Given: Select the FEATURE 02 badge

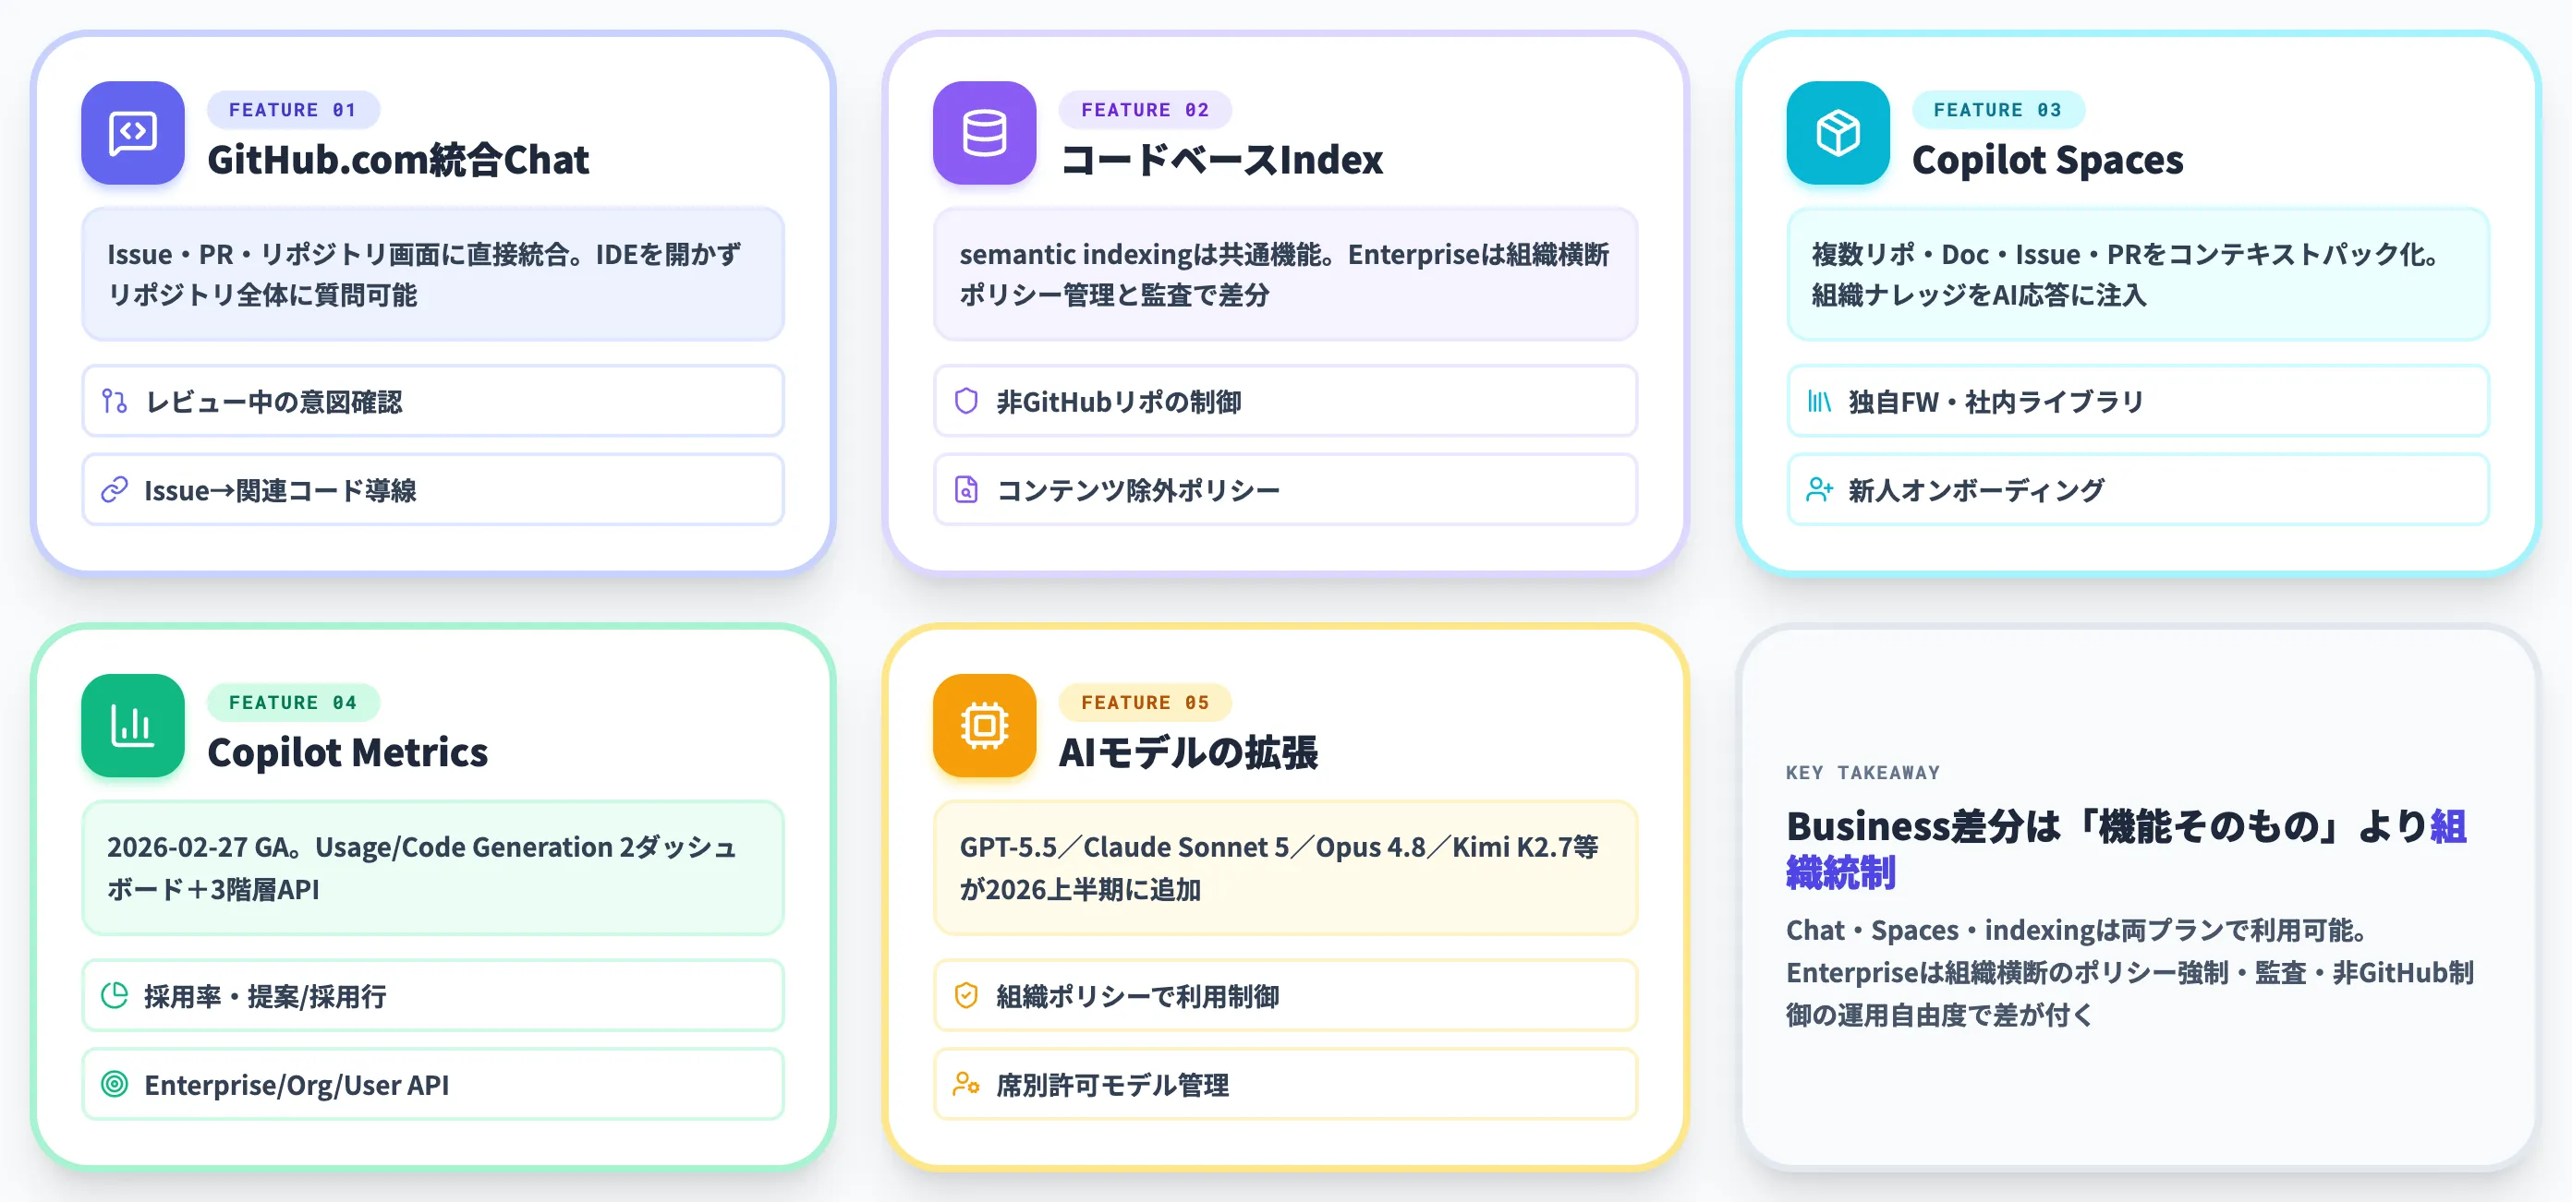Looking at the screenshot, I should click(x=1146, y=110).
